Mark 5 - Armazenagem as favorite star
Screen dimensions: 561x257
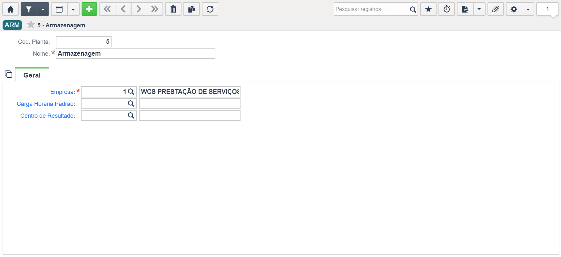point(31,25)
